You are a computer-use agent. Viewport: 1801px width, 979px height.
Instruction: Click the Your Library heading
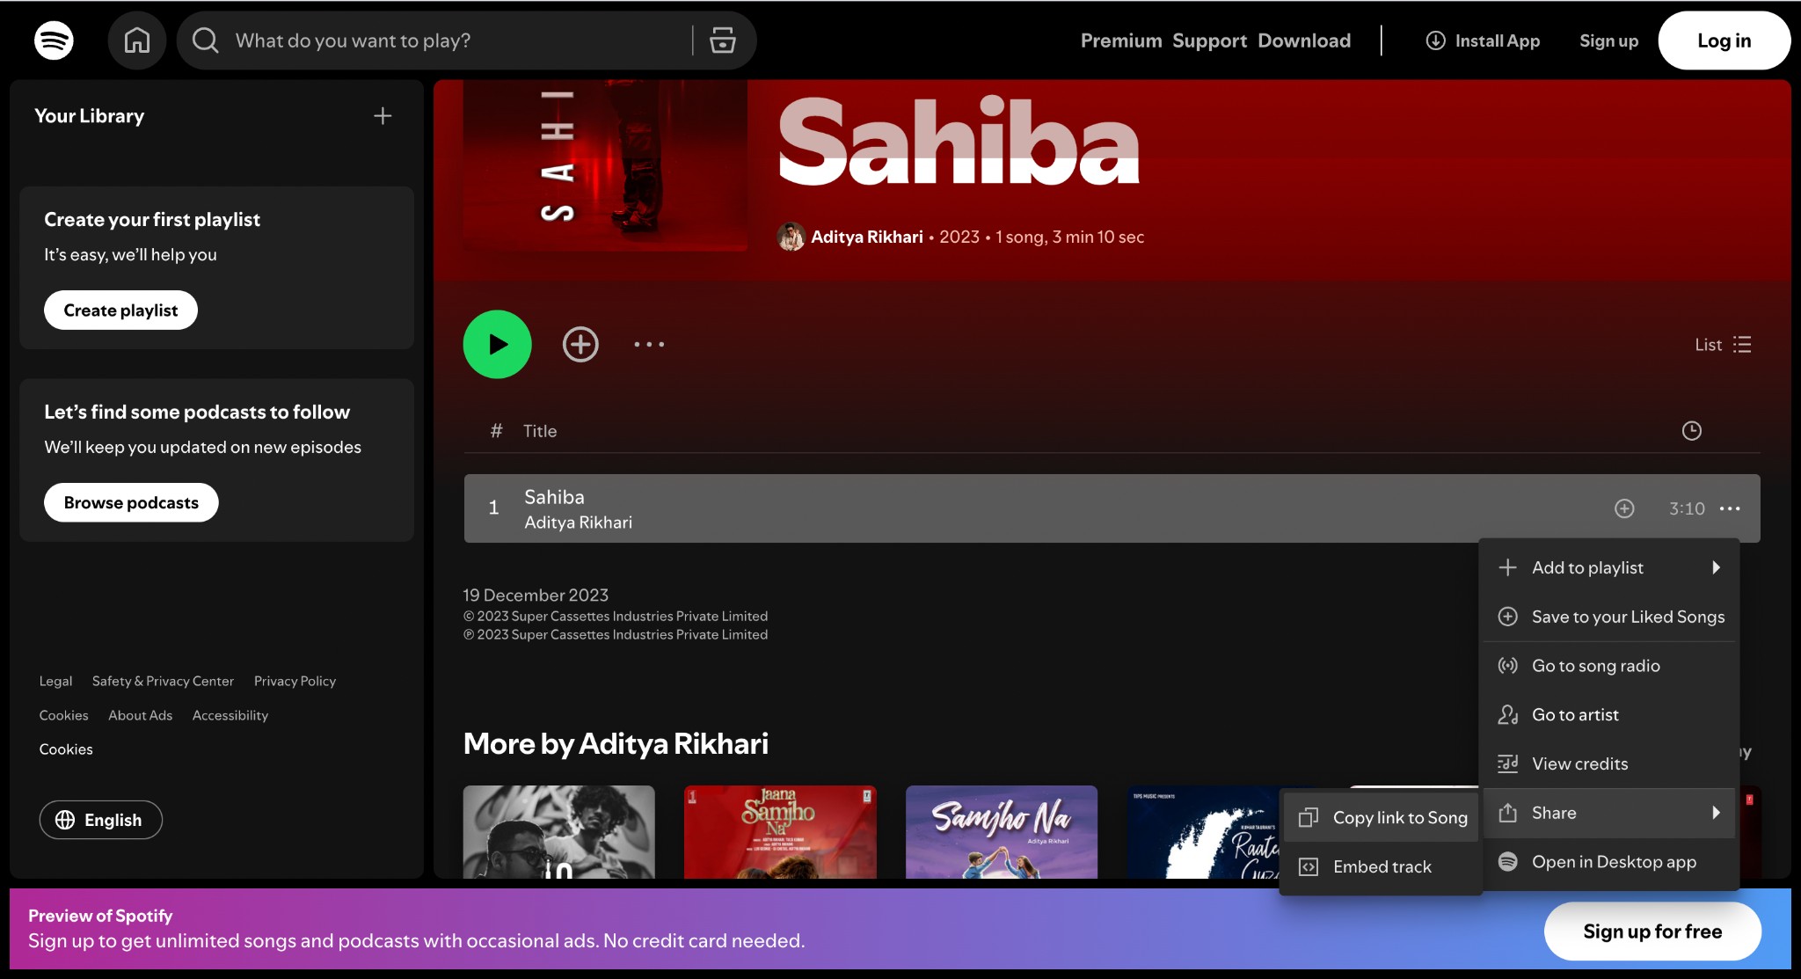pos(89,116)
